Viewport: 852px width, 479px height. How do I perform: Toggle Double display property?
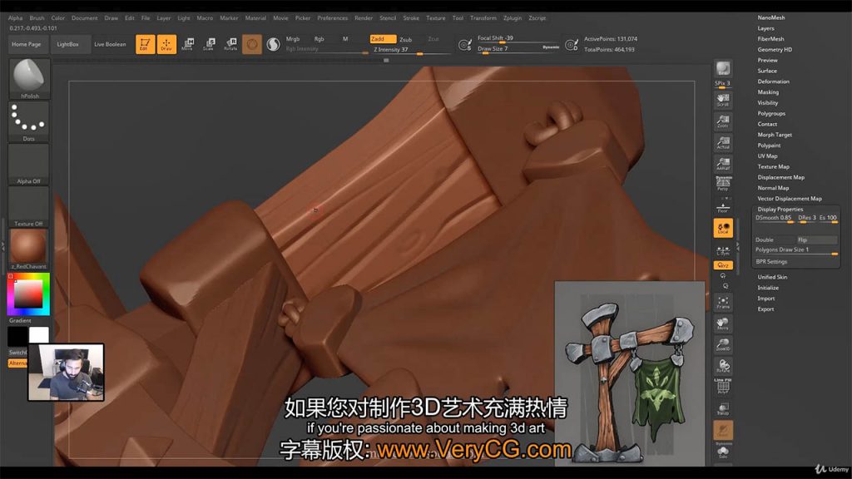[775, 239]
